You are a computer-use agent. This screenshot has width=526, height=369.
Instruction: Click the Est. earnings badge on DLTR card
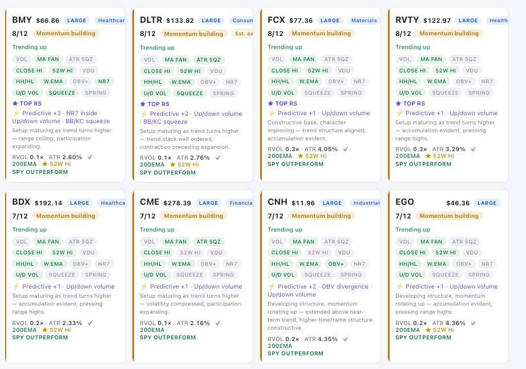[x=242, y=34]
